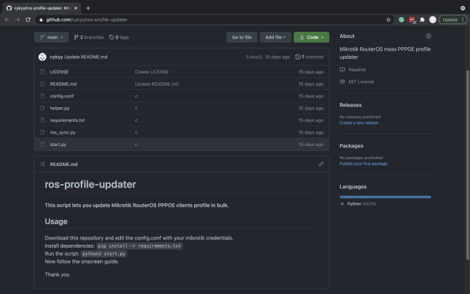
Task: Open the config.conf file
Action: (62, 96)
